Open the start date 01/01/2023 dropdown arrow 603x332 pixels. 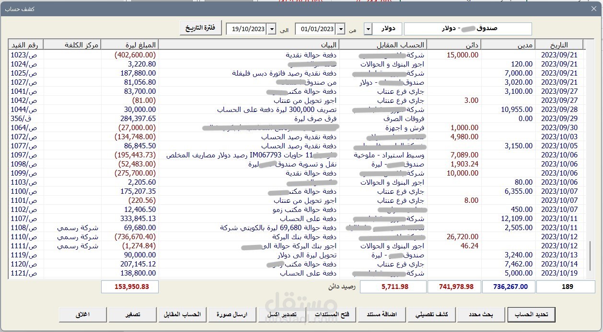(x=341, y=29)
